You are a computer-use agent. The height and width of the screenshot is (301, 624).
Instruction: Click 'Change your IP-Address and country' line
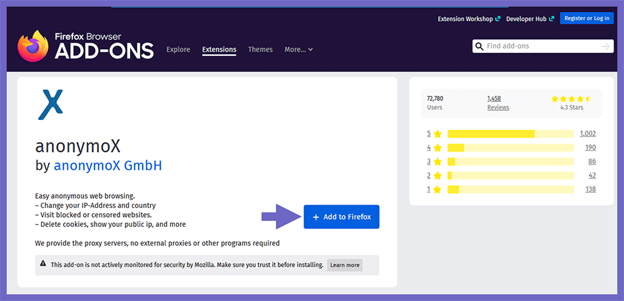tap(95, 206)
